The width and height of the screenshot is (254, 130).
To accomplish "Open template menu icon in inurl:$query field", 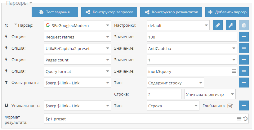I will 234,71.
